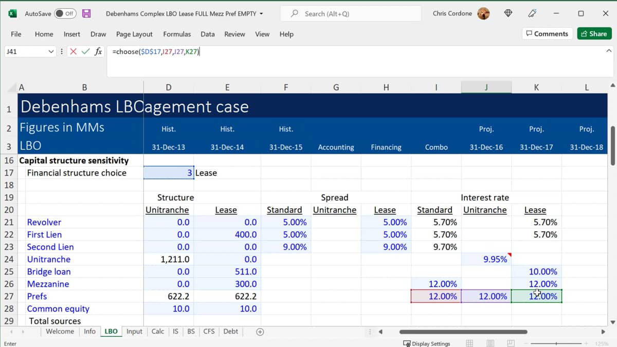Cancel formula entry with X icon
617x347 pixels.
[74, 51]
